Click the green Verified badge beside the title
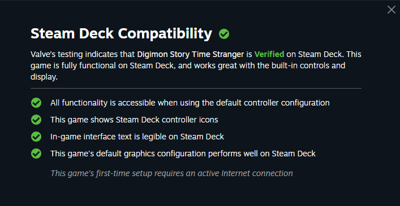The image size is (400, 206). [224, 34]
